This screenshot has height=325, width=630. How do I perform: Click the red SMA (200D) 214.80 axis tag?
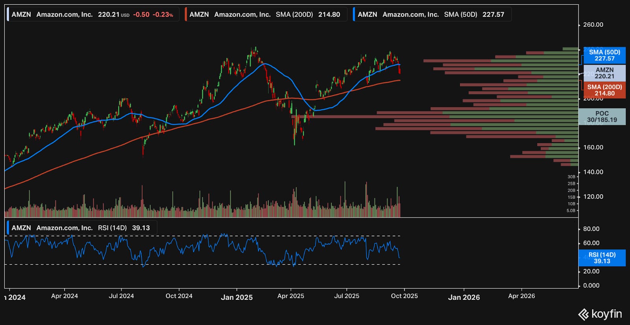tap(604, 90)
